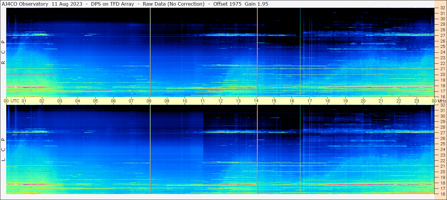This screenshot has width=447, height=200.
Task: Click hour 22 on the UTC time axis
Action: pyautogui.click(x=399, y=101)
